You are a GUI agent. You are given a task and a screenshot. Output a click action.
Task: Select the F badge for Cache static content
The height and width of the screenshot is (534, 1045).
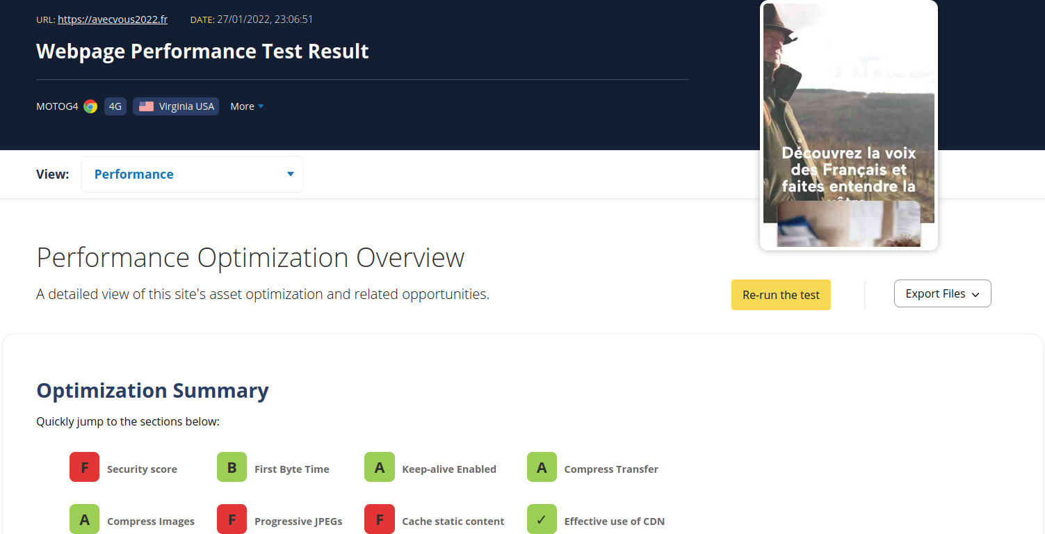[379, 519]
